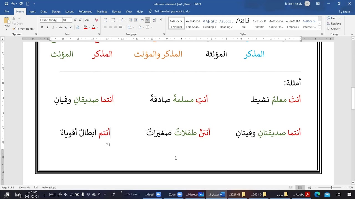Click Arabic (Libya) language indicator

[x=49, y=187]
